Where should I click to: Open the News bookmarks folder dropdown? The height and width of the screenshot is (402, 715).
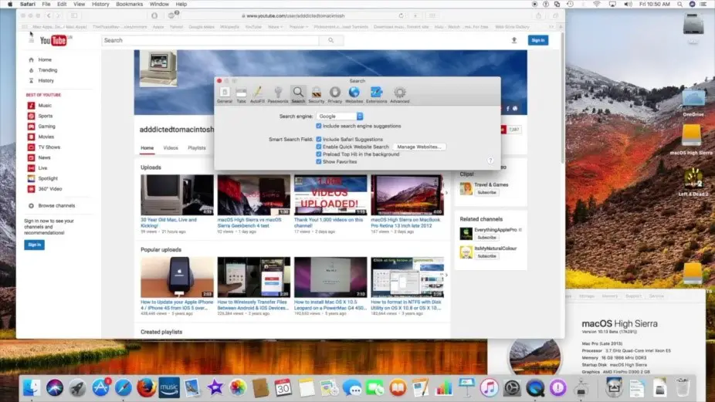pyautogui.click(x=275, y=27)
